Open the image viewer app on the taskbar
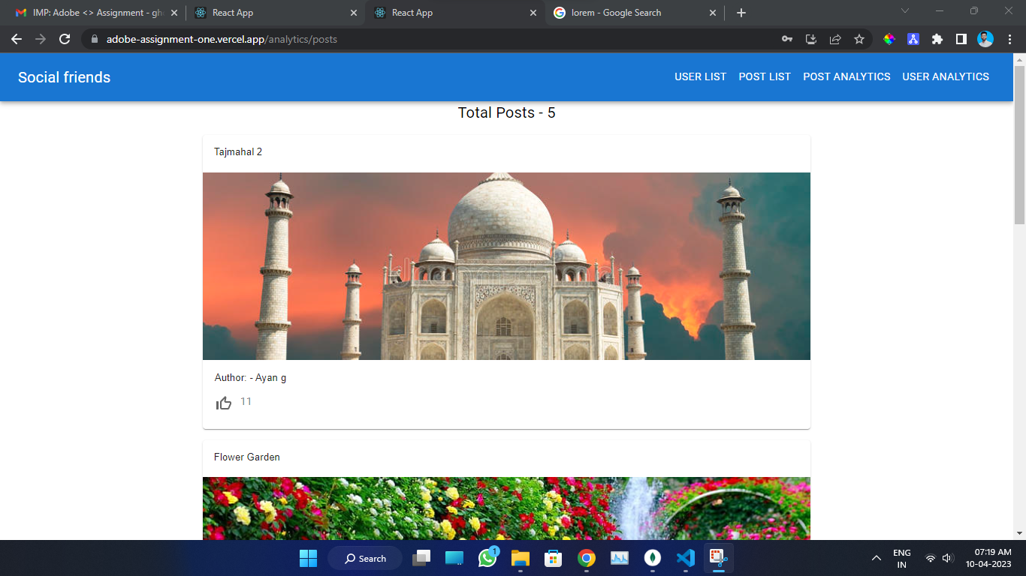Viewport: 1026px width, 576px height. (x=620, y=558)
